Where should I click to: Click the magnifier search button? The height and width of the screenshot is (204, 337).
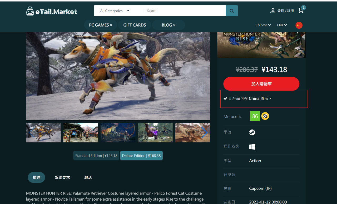[232, 11]
